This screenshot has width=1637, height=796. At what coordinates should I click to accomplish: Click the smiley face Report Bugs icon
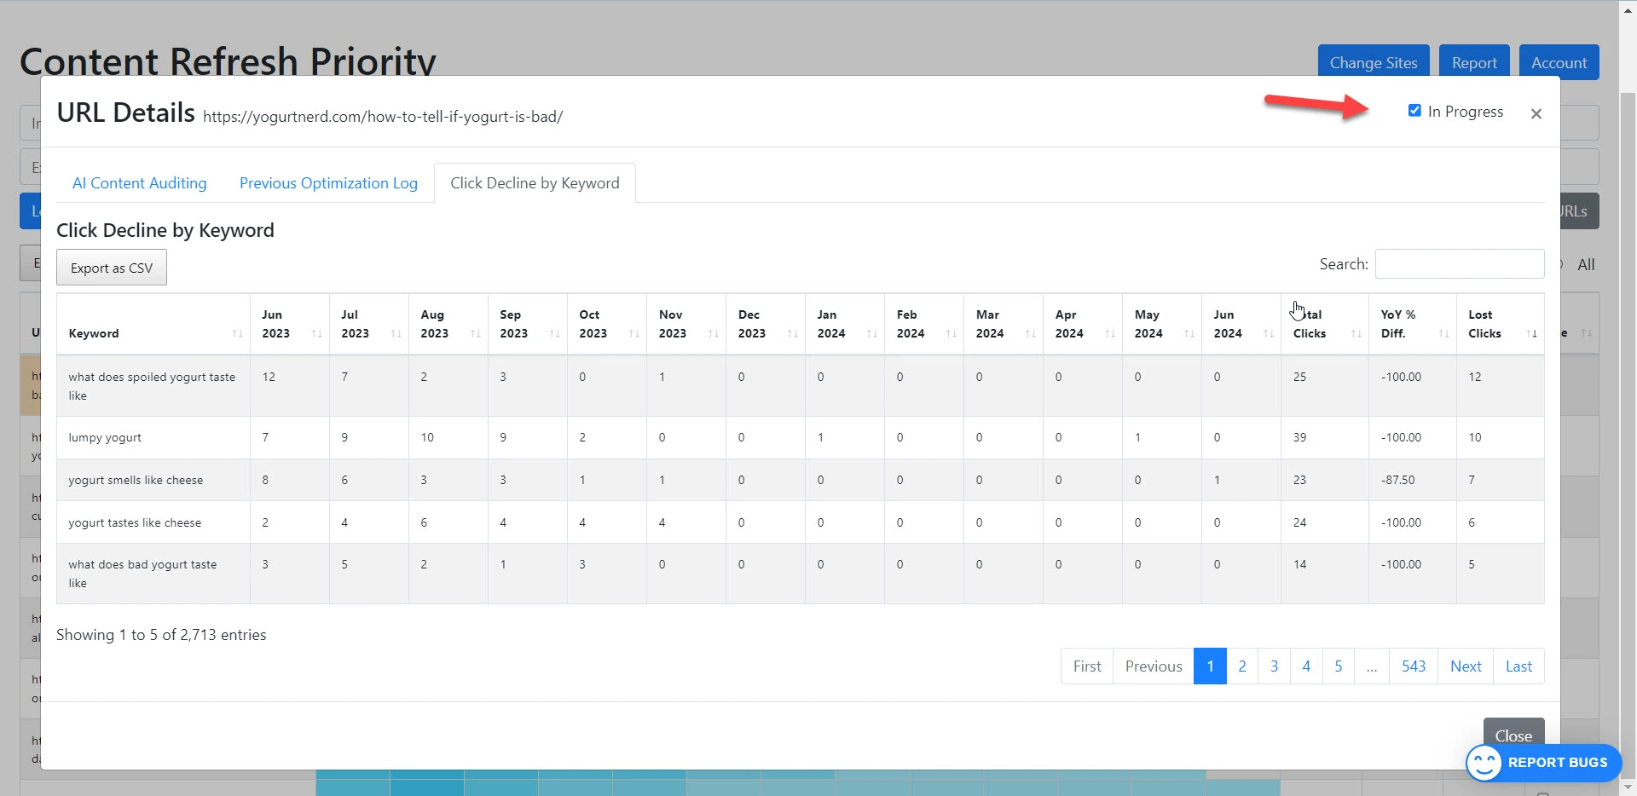pos(1484,763)
